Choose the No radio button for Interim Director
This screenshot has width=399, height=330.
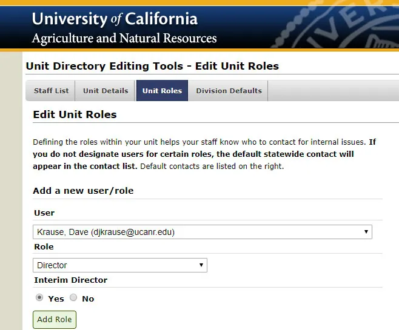click(x=73, y=298)
